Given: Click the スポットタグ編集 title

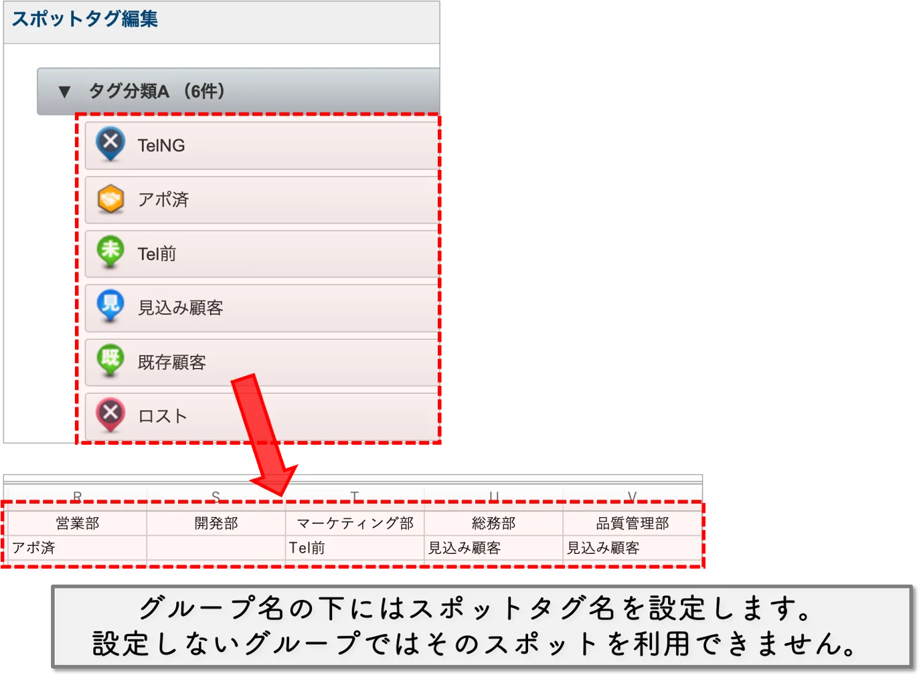Looking at the screenshot, I should pos(84,19).
